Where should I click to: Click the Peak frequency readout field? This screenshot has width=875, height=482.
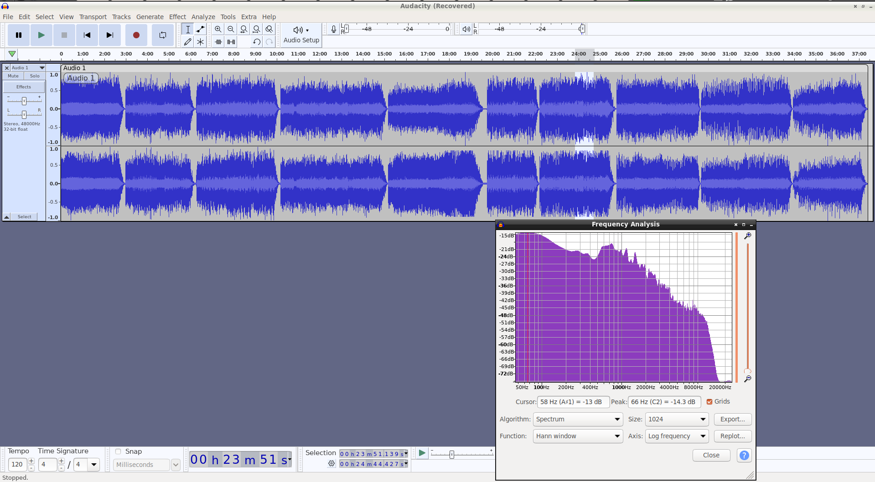tap(664, 402)
